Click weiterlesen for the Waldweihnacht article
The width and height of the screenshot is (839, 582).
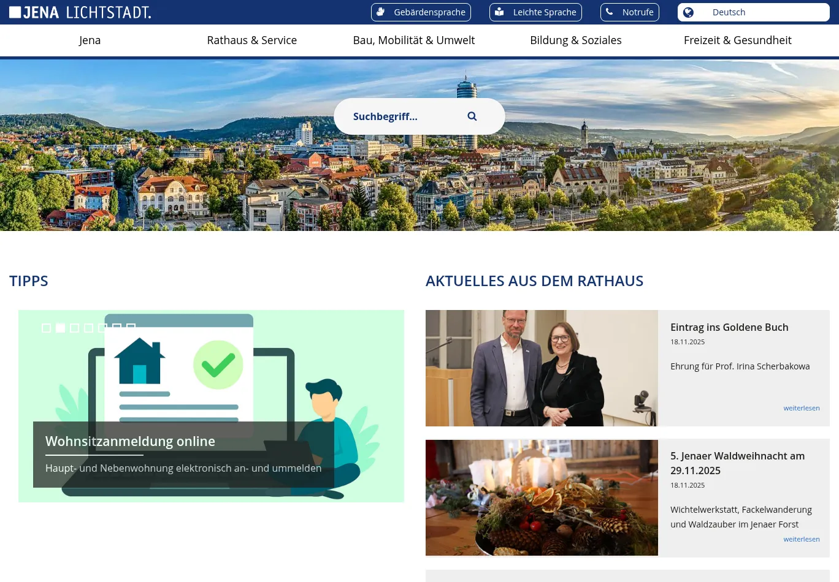pyautogui.click(x=801, y=539)
